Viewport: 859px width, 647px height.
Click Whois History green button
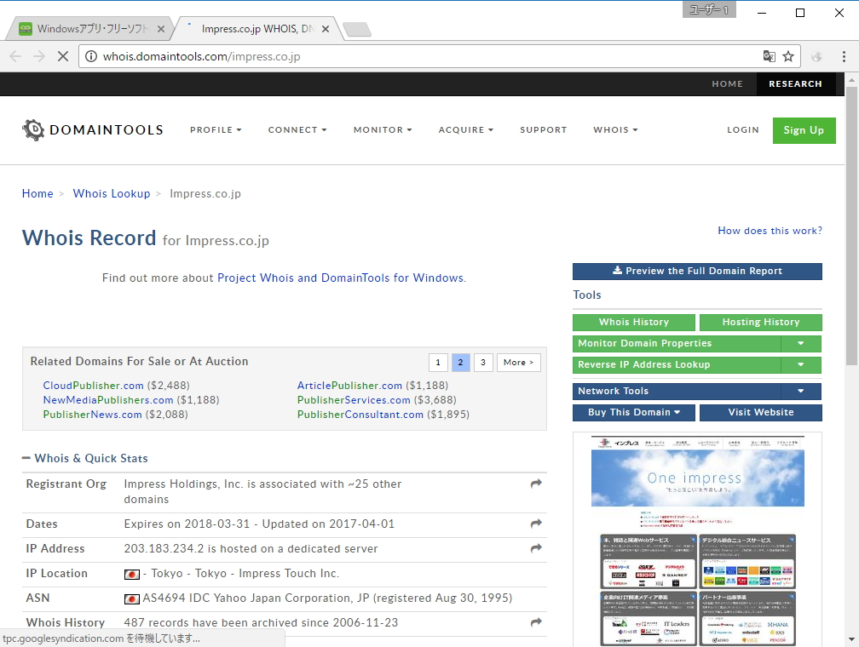[634, 322]
